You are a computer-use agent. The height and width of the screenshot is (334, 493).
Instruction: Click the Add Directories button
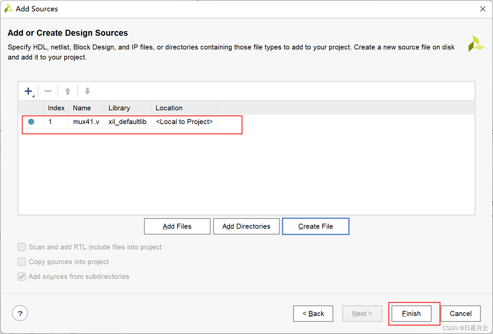tap(246, 226)
